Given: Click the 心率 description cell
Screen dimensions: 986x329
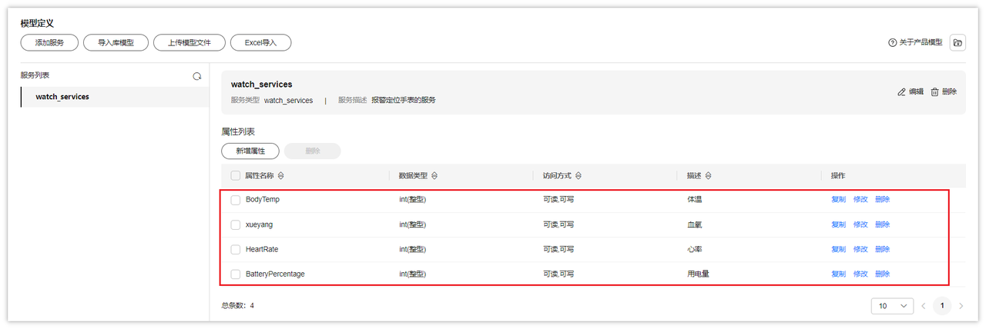Looking at the screenshot, I should [695, 249].
